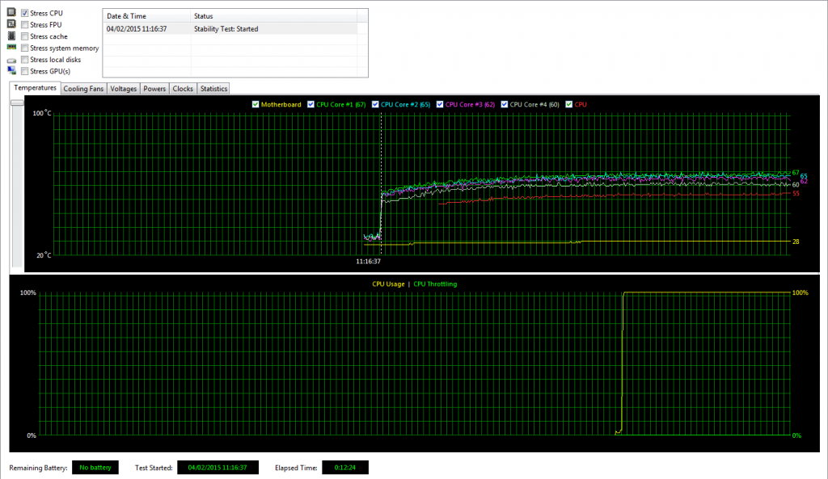Click the vertical slider handle beside temperature graph
Screen dimensions: 828x479
[x=18, y=103]
